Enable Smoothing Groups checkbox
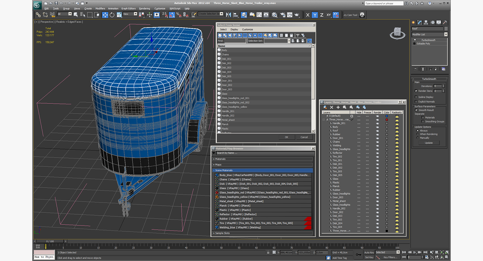Image resolution: width=483 pixels, height=261 pixels. tap(423, 121)
